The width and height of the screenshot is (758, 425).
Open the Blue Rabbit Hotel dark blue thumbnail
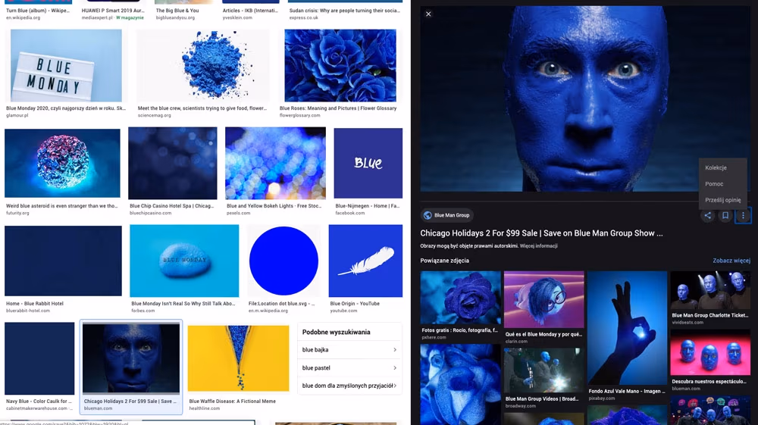64,261
